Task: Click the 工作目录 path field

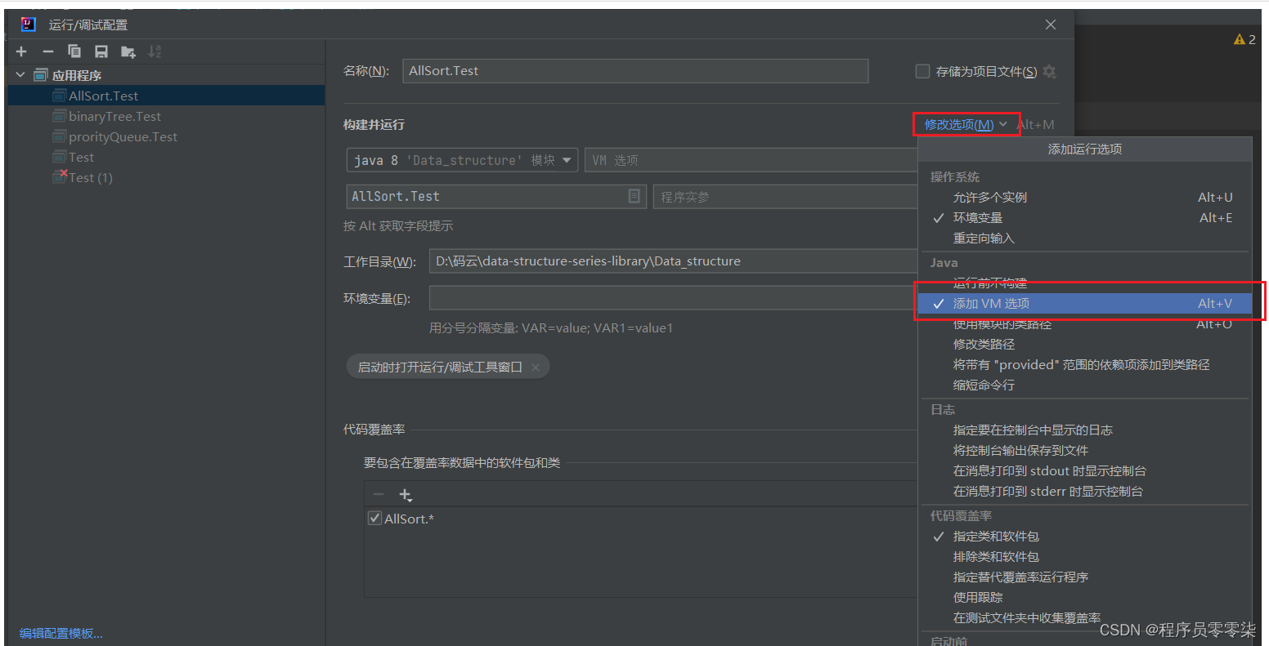Action: 674,261
